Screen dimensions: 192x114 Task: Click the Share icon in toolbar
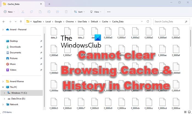coord(57,12)
